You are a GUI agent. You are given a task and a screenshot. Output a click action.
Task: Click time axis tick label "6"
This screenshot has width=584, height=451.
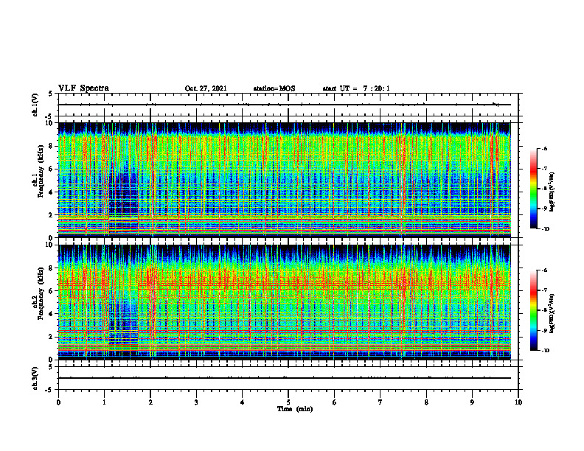click(335, 402)
